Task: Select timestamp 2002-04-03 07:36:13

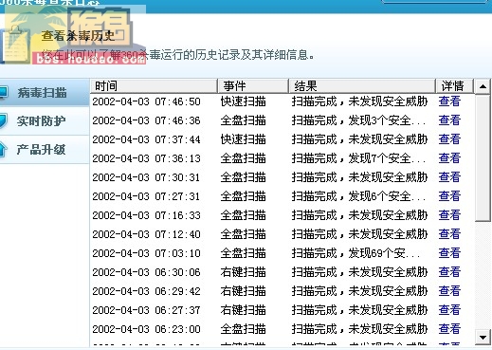Action: 146,158
